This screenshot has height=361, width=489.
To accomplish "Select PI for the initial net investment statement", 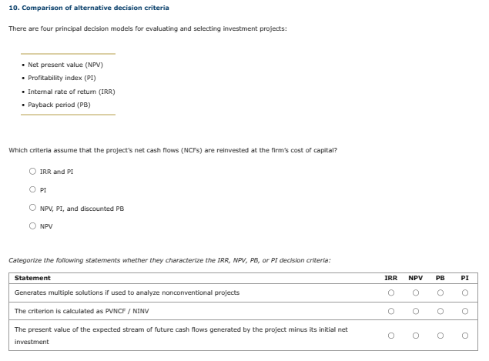I will click(x=465, y=336).
